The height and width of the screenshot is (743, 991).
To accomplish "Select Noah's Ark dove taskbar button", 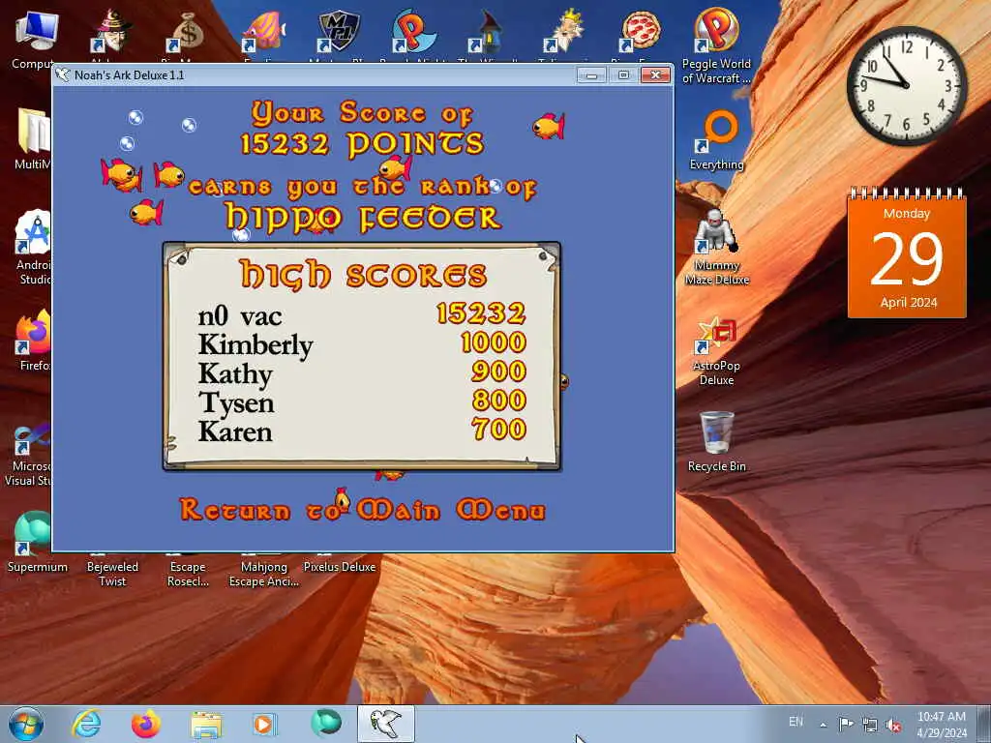I will 386,724.
